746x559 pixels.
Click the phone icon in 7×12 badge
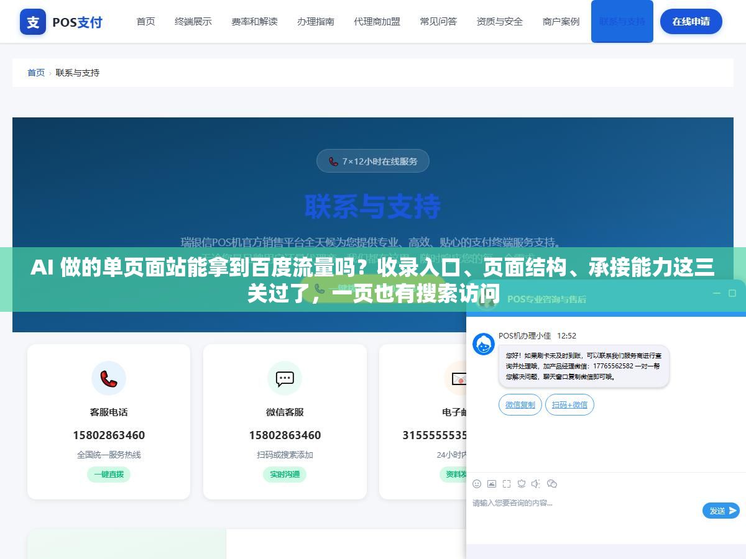(x=333, y=161)
